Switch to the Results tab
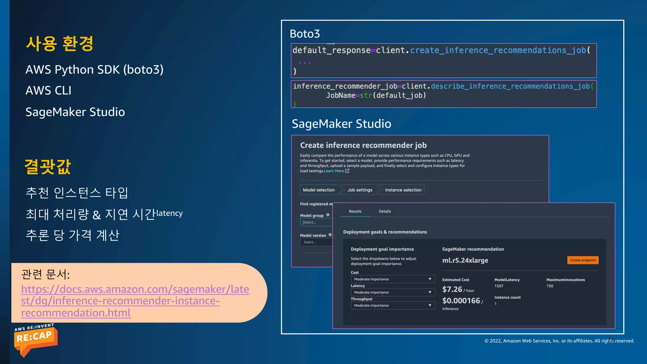 355,211
